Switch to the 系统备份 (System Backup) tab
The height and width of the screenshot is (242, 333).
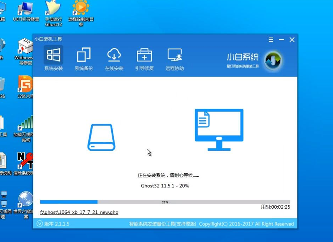[x=83, y=58]
